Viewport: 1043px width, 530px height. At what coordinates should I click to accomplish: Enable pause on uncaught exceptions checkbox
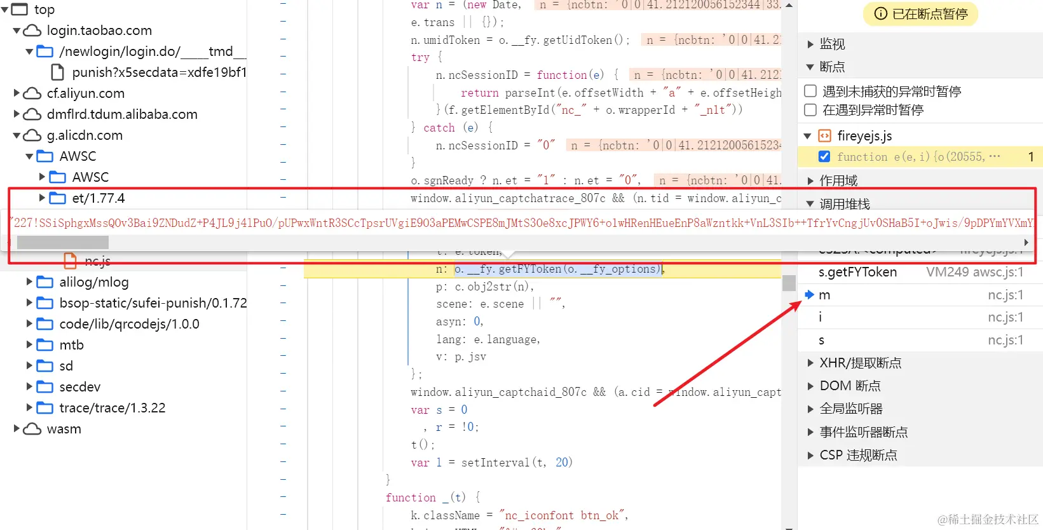810,91
